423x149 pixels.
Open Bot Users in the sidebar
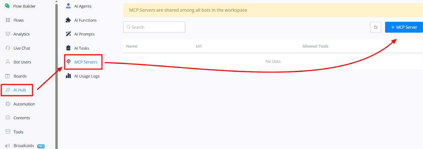(x=22, y=62)
